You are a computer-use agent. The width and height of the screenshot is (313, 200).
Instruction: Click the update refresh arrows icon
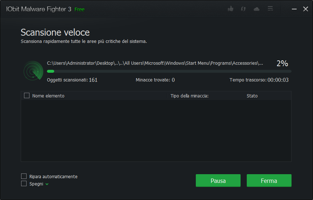pos(243,9)
